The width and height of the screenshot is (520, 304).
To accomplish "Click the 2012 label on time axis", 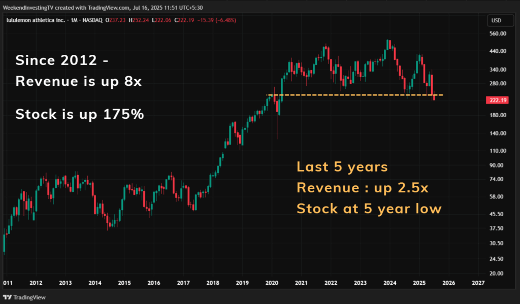I will click(36, 283).
